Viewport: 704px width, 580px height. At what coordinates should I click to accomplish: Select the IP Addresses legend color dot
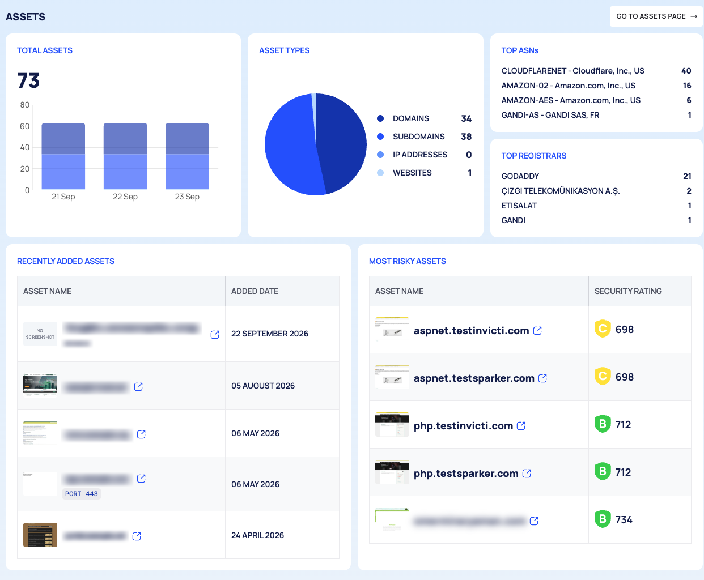[380, 155]
